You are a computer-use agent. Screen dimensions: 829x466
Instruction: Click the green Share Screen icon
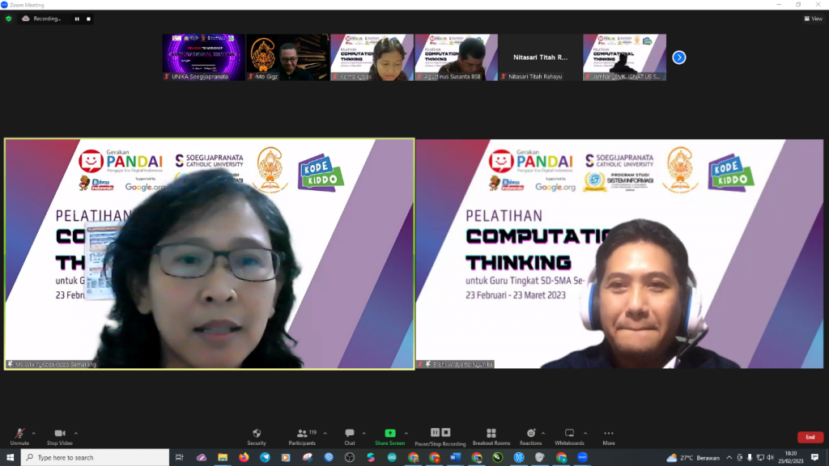click(x=390, y=434)
